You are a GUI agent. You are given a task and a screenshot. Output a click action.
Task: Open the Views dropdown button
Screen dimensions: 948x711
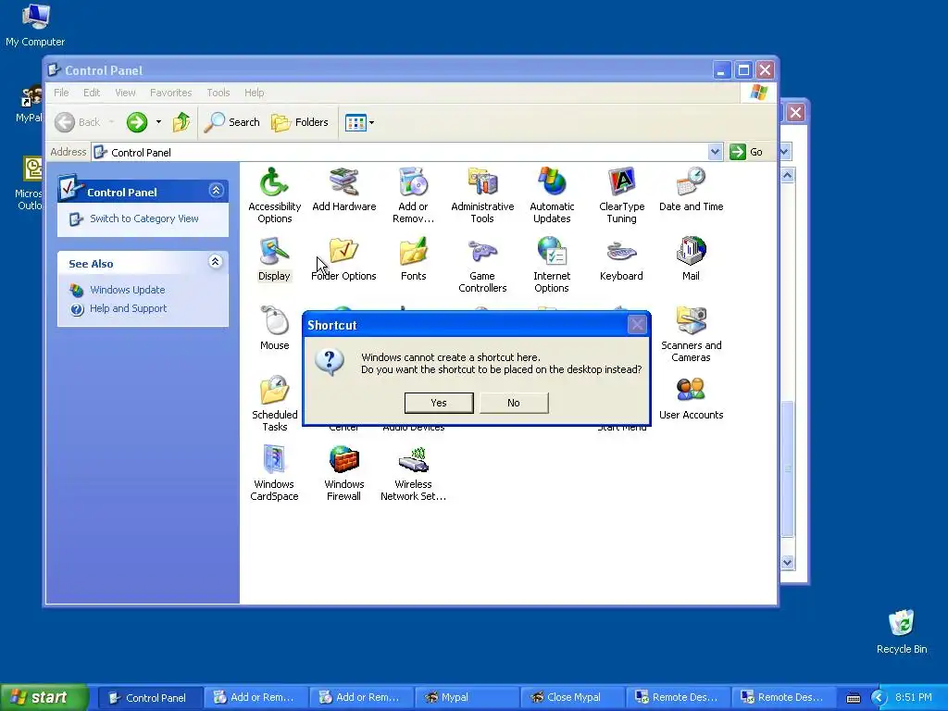point(360,122)
